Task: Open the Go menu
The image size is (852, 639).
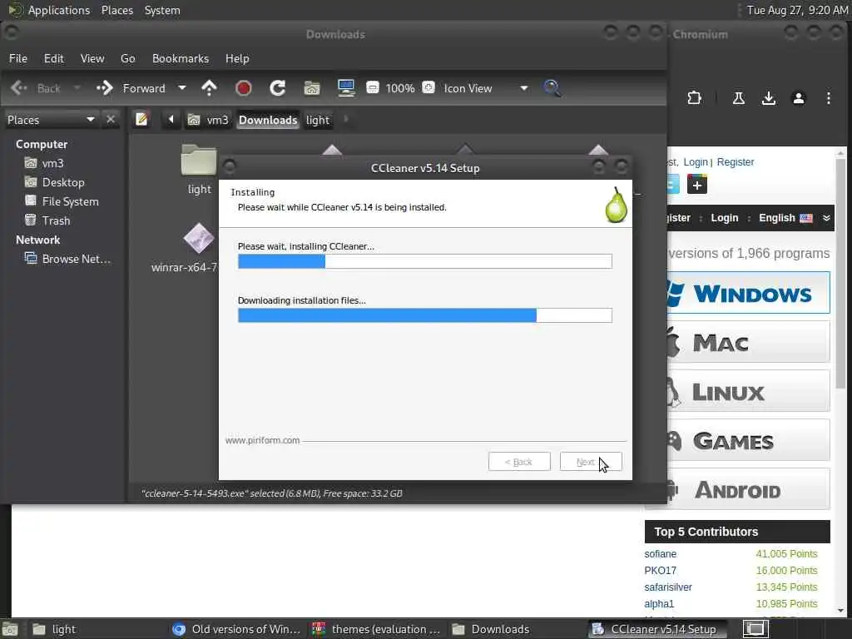Action: (127, 58)
